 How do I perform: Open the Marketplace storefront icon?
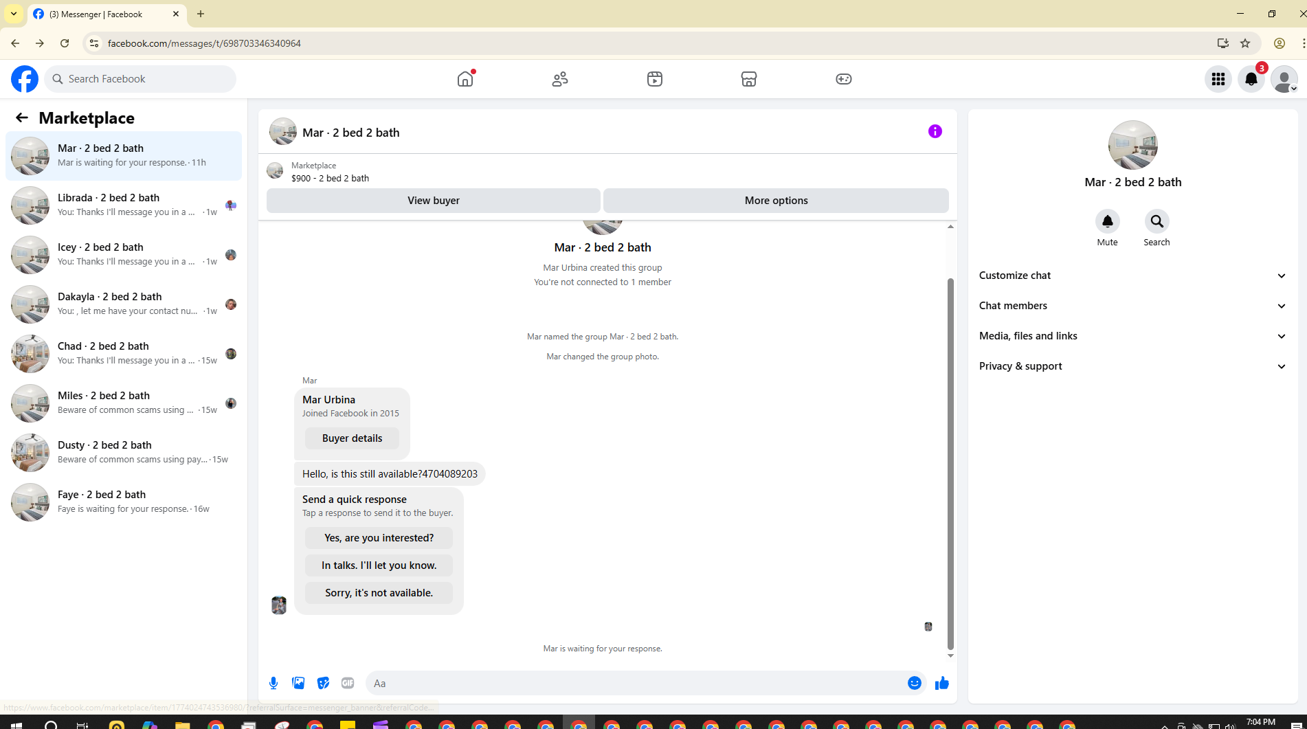pos(749,79)
